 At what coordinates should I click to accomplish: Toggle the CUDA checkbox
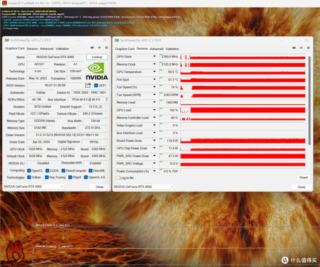pos(47,171)
